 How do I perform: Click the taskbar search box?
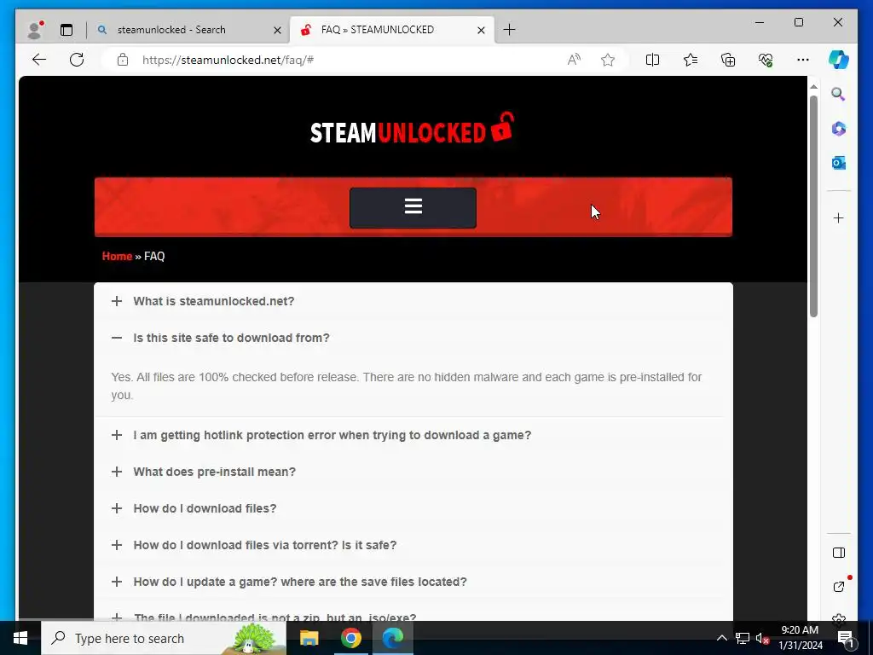coord(164,638)
